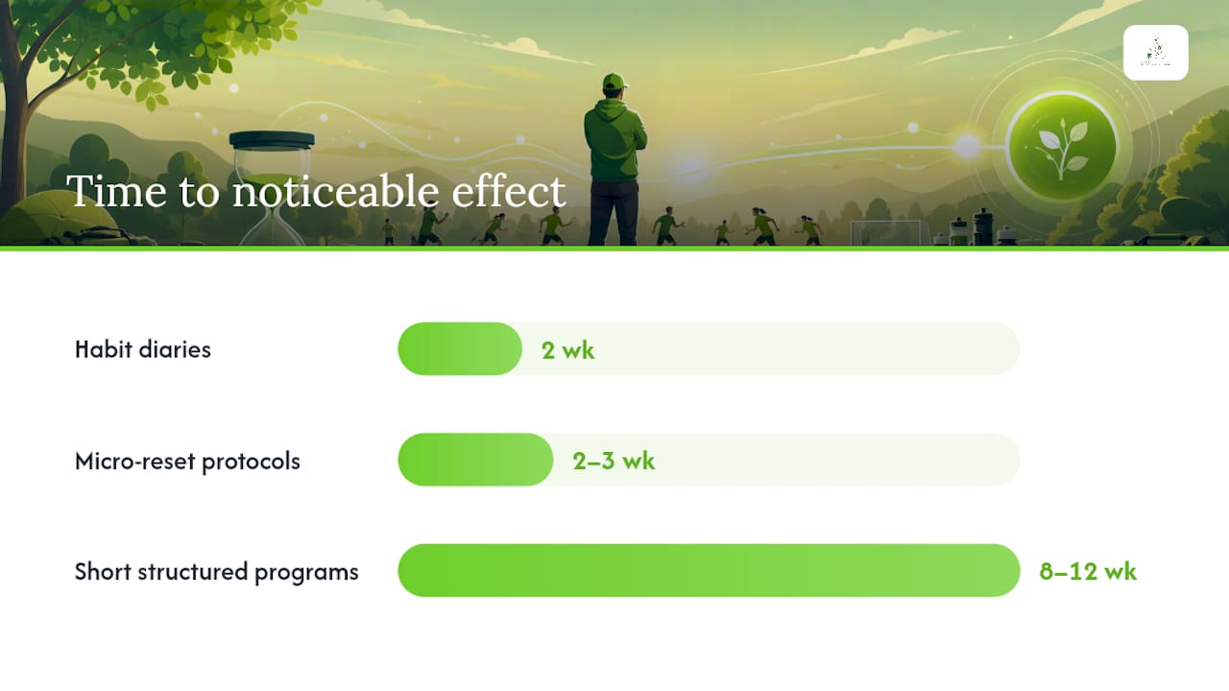Click the filled part of Habit diaries bar
Screen dimensions: 1229x691
460,349
